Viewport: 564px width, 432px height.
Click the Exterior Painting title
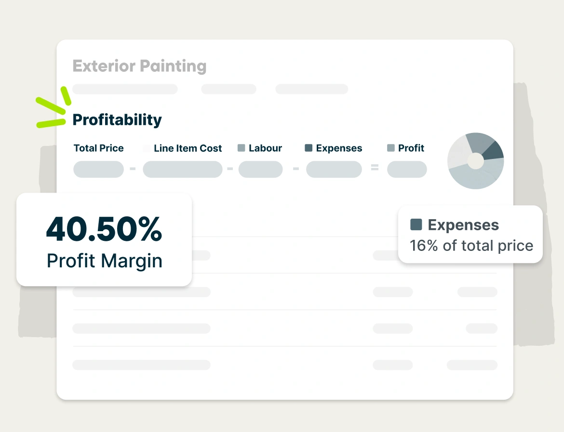click(x=140, y=66)
